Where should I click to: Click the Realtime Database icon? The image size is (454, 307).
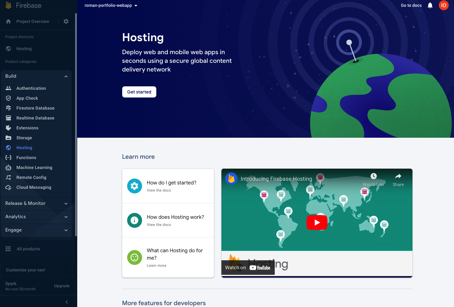click(8, 118)
